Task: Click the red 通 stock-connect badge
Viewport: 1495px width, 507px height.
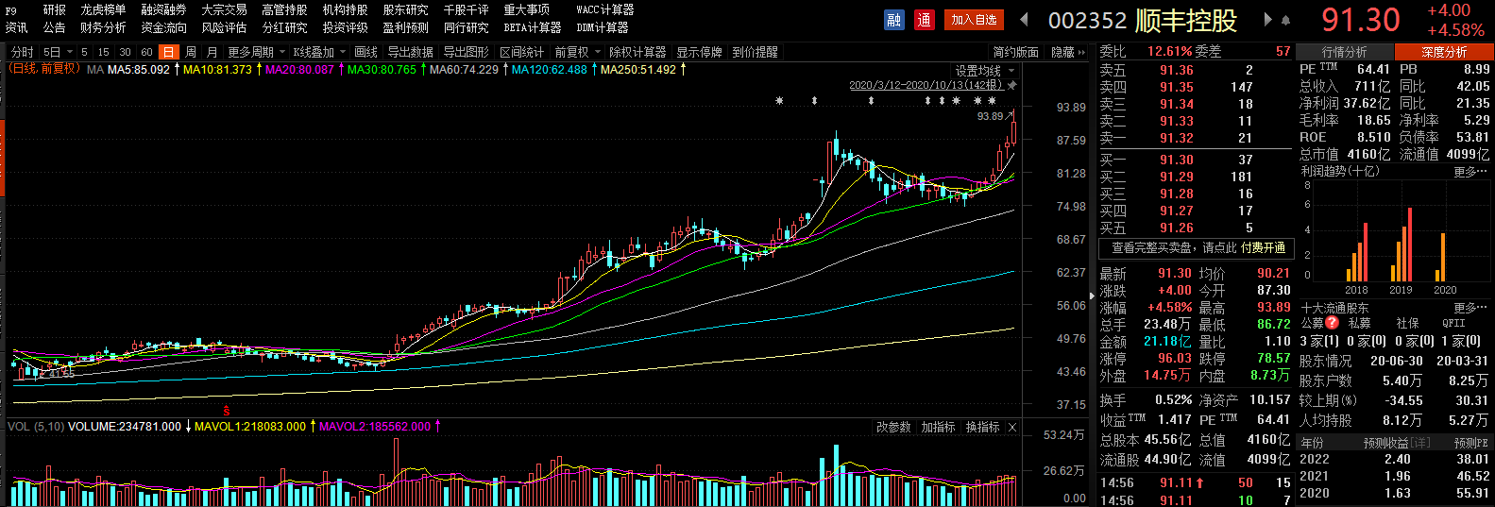Action: (925, 19)
